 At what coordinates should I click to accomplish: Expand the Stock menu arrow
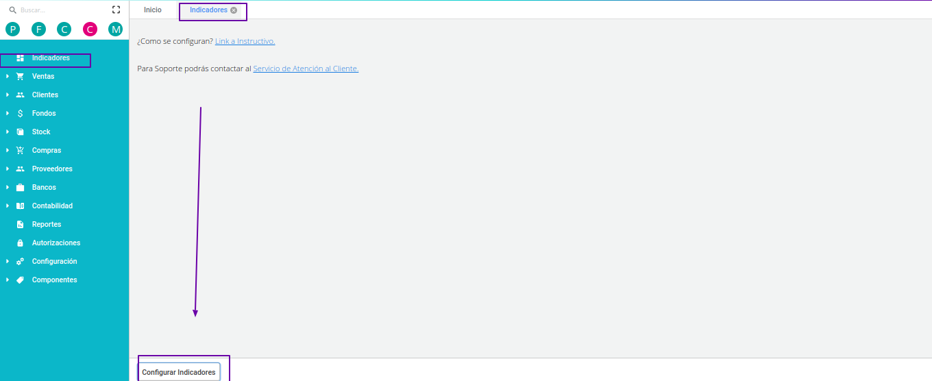[8, 132]
